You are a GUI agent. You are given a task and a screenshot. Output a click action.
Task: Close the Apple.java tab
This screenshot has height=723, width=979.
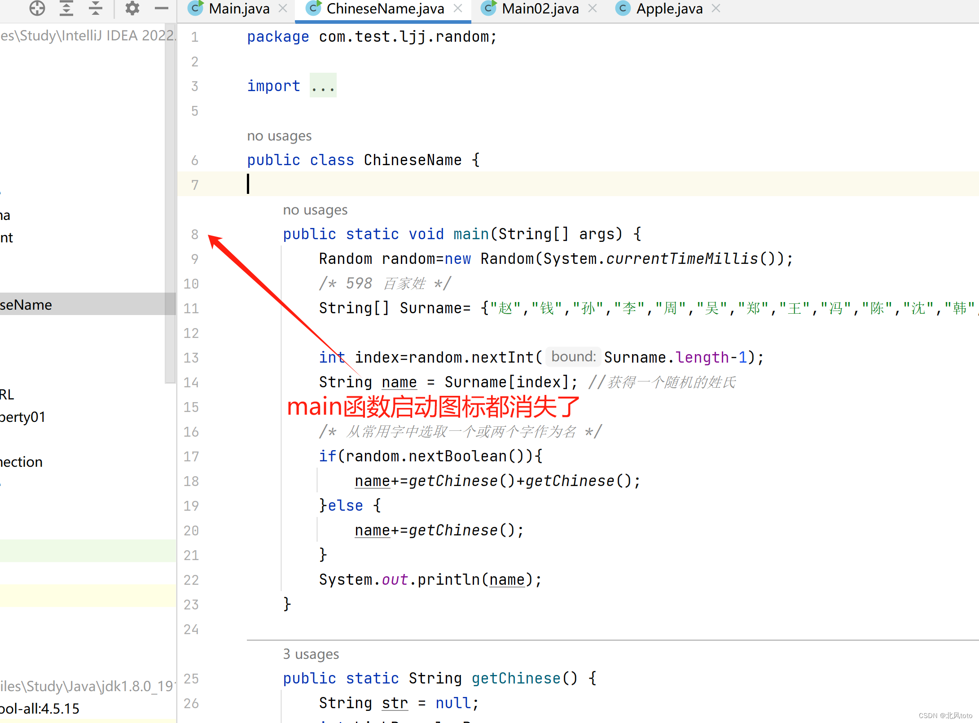coord(716,9)
